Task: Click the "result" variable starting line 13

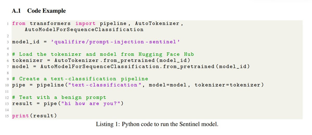Action: click(x=22, y=104)
